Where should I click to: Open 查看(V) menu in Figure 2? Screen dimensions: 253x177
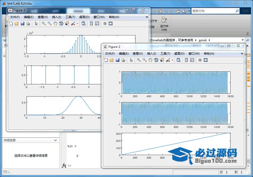138,53
